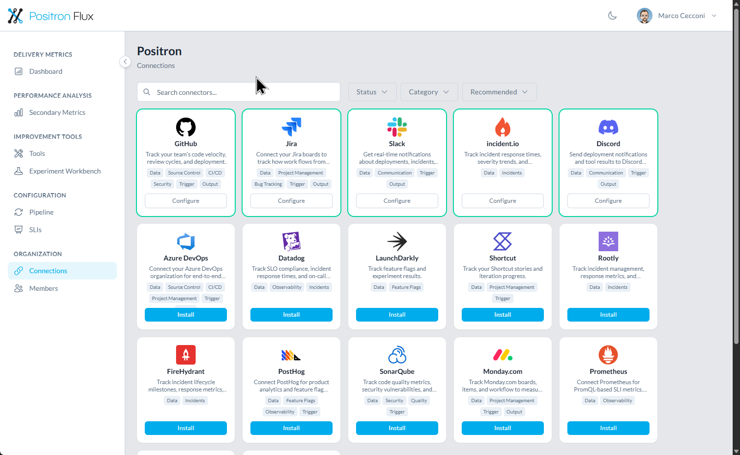Viewport: 740px width, 455px height.
Task: Install the Azure DevOps connector
Action: click(186, 315)
